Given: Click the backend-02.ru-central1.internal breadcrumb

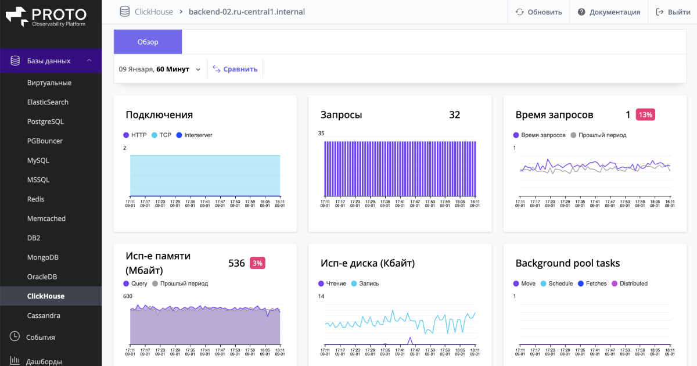Looking at the screenshot, I should [x=247, y=12].
